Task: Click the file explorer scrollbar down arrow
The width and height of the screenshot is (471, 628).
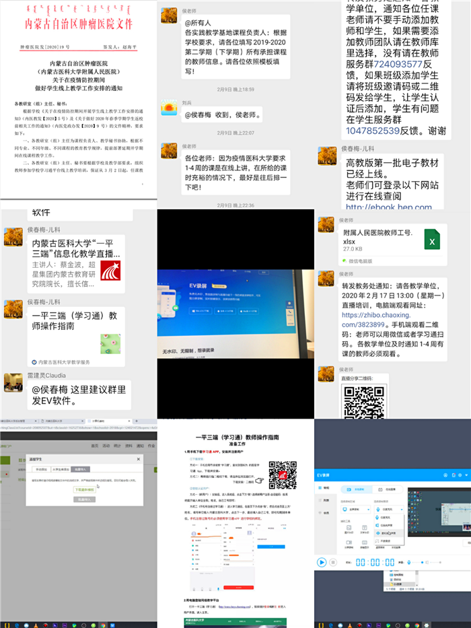Action: pos(417,585)
